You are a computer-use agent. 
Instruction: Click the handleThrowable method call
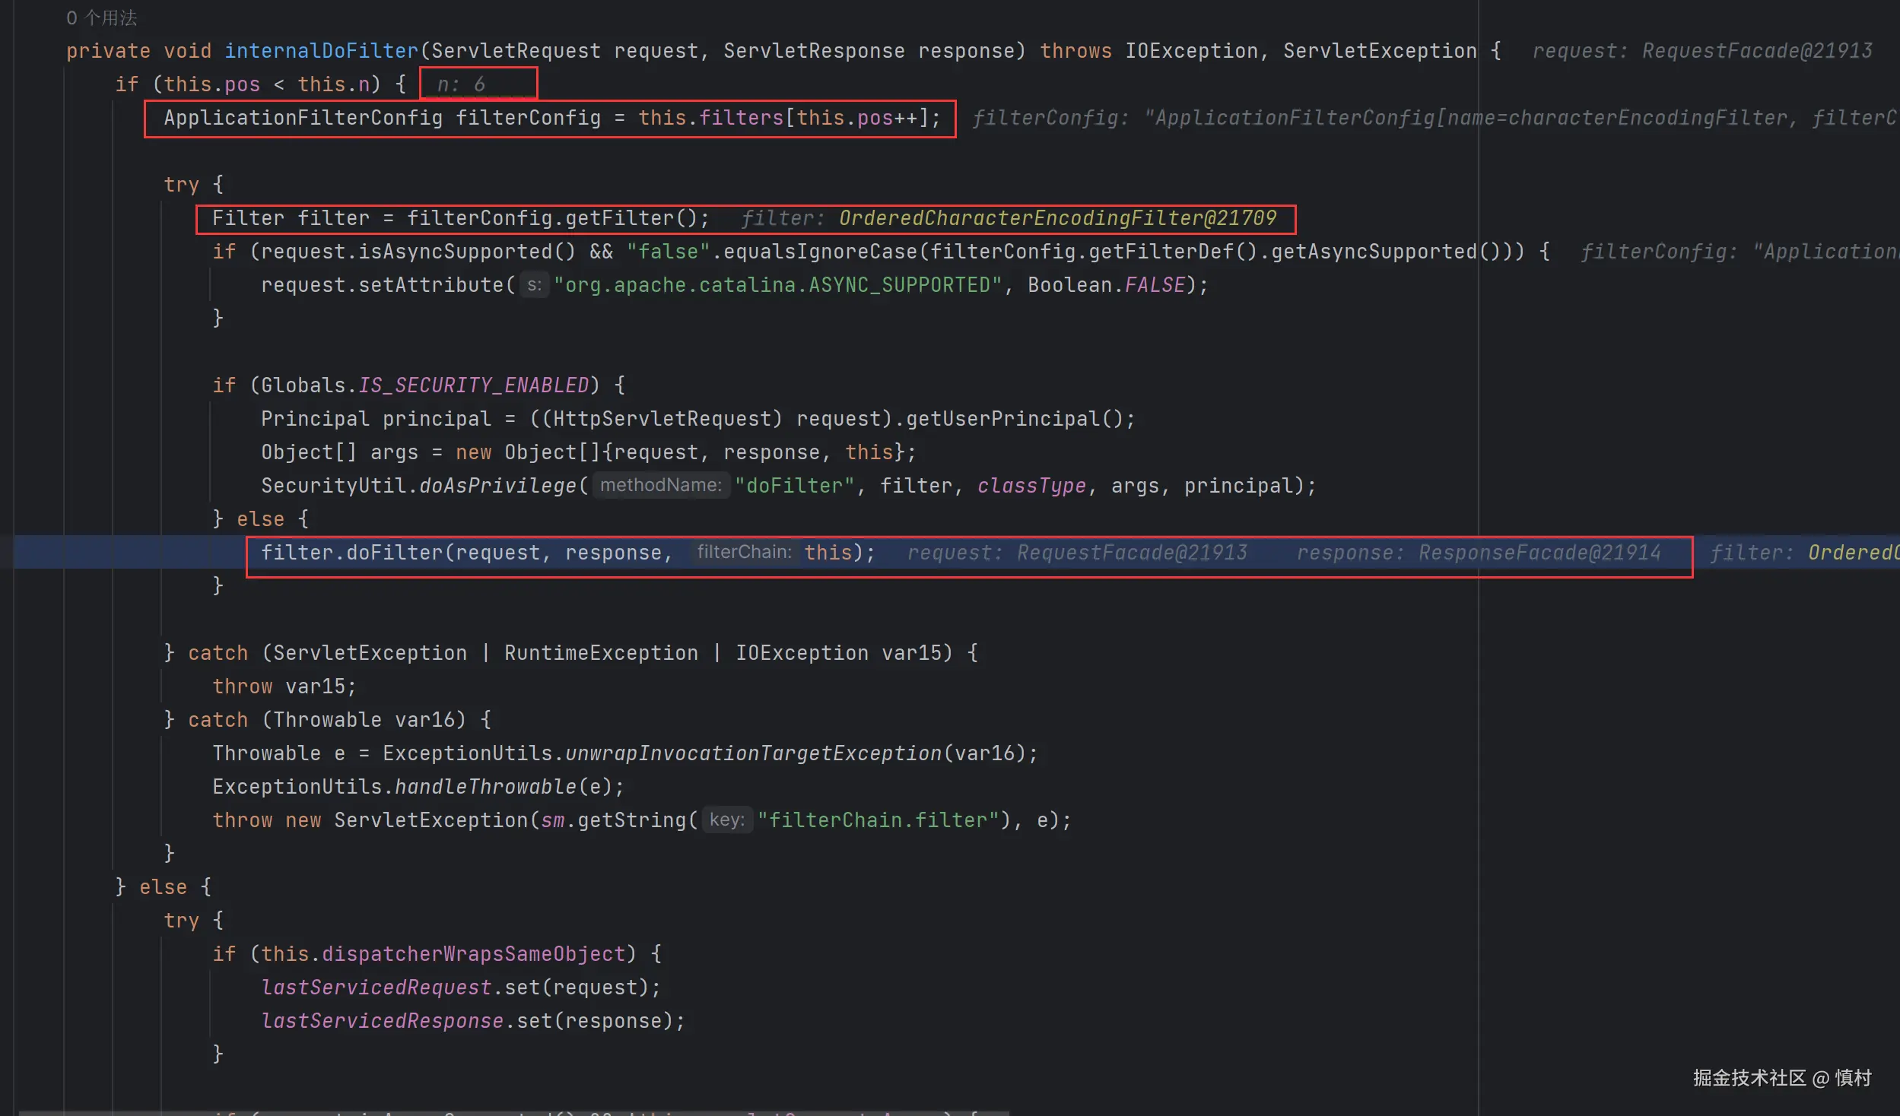coord(485,787)
